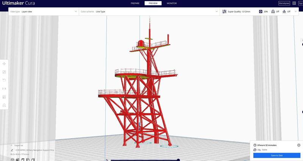Viewport: 303px width, 161px height.
Task: Click the model dimensions text
Action: 20,154
